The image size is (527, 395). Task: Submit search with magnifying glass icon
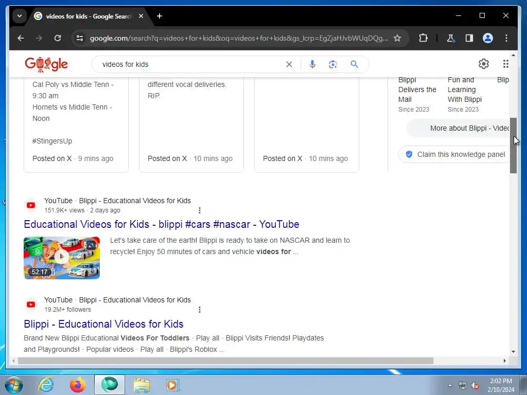(354, 64)
